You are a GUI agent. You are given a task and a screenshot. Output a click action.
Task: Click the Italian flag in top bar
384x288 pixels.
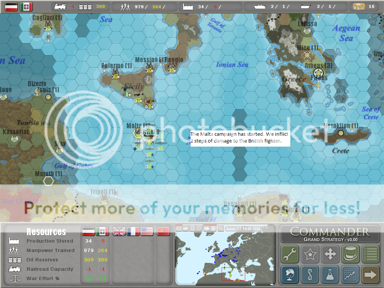coord(26,6)
